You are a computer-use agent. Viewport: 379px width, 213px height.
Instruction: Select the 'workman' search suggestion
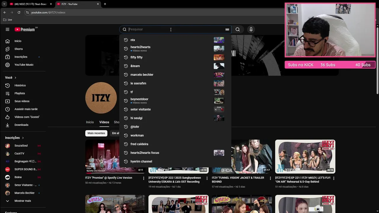[x=175, y=135]
